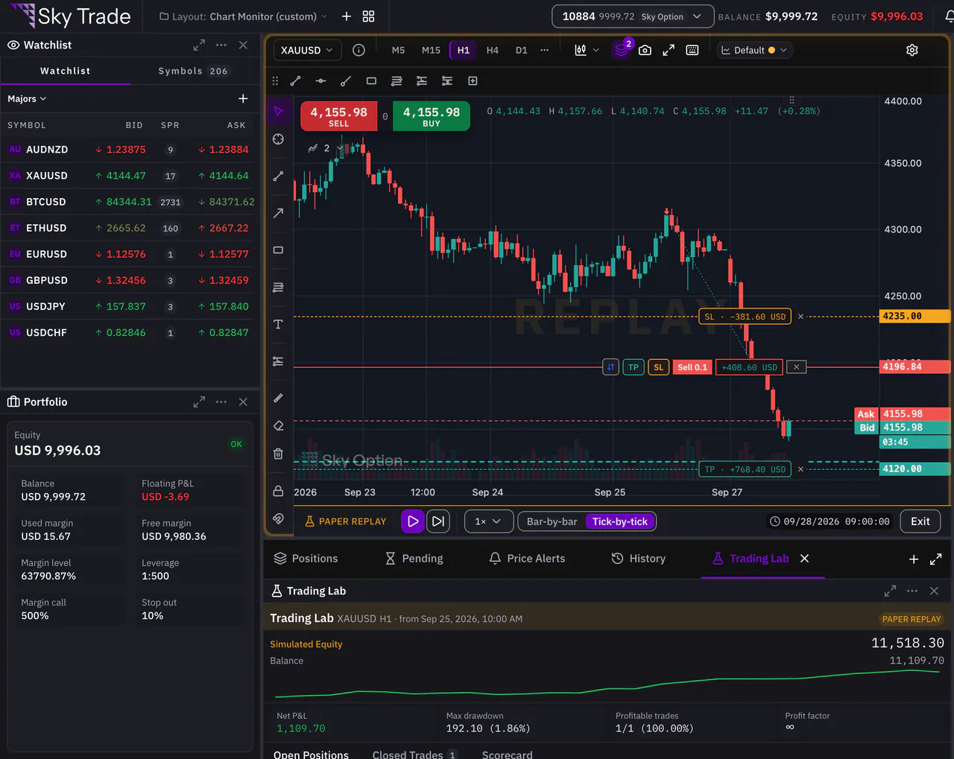Step replay forward one bar
The height and width of the screenshot is (759, 954).
coord(438,521)
